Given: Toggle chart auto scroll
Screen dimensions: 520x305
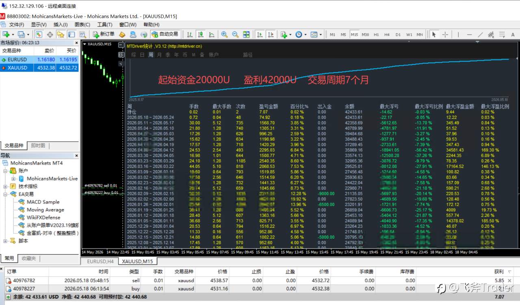Looking at the screenshot, I should 260,35.
